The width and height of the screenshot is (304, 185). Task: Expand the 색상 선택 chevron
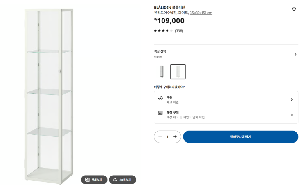[295, 54]
